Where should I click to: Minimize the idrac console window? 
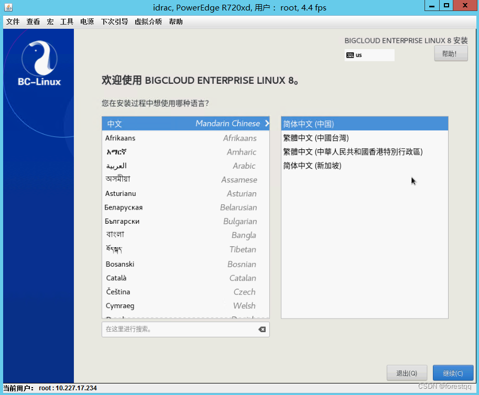[432, 5]
